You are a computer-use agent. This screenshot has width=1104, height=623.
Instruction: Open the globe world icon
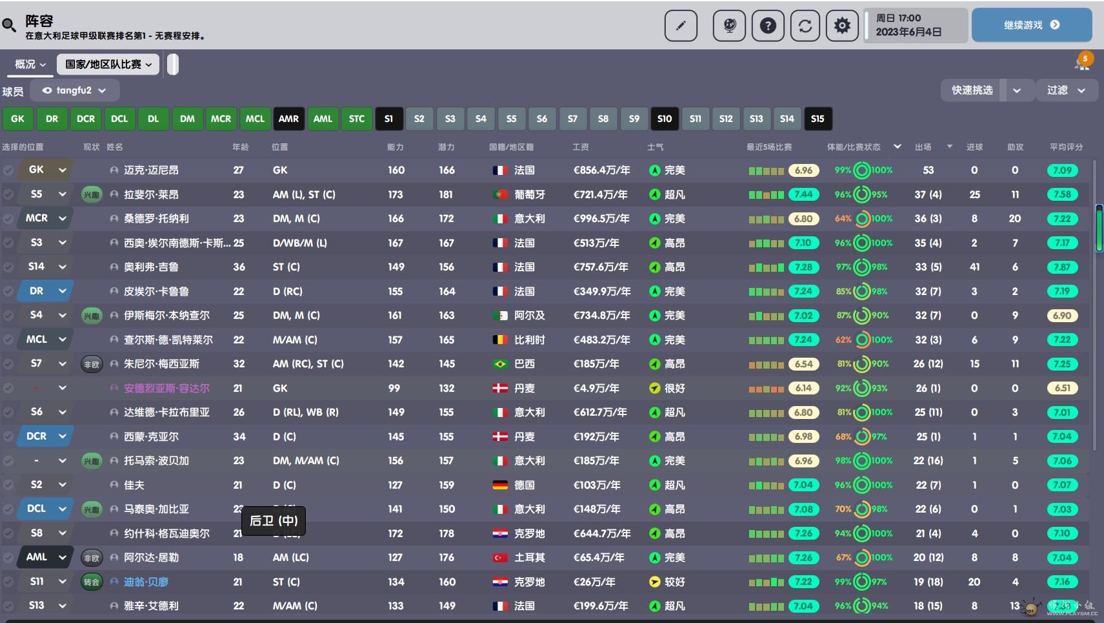click(x=729, y=26)
